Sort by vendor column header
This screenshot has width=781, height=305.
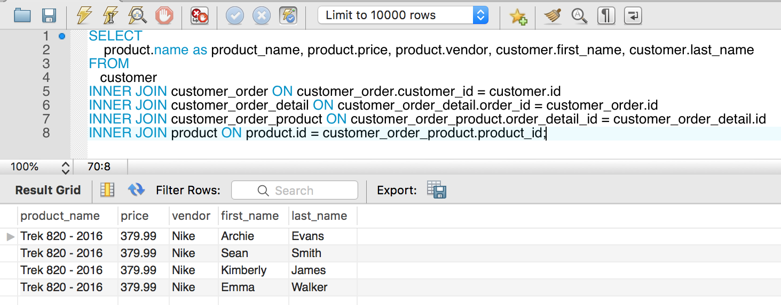click(194, 216)
